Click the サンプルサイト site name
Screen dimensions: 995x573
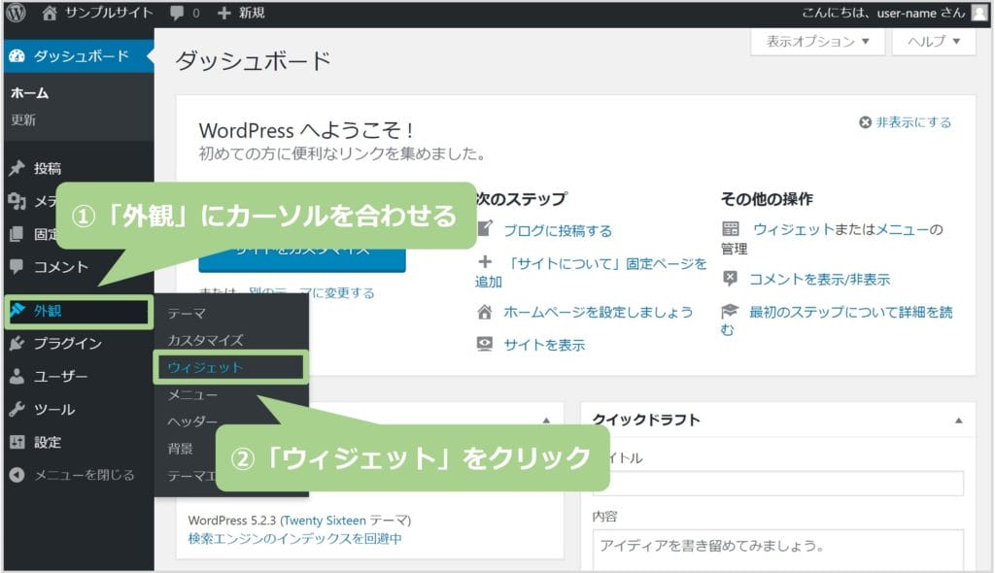coord(109,13)
